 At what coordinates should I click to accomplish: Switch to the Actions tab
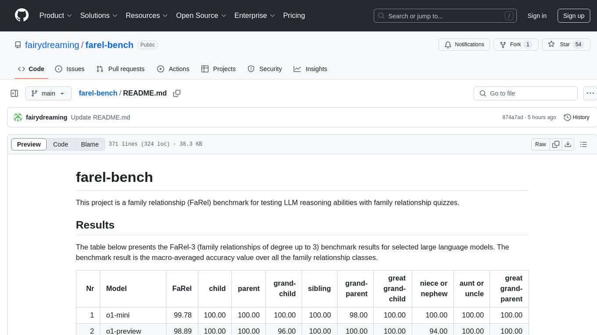[x=173, y=69]
